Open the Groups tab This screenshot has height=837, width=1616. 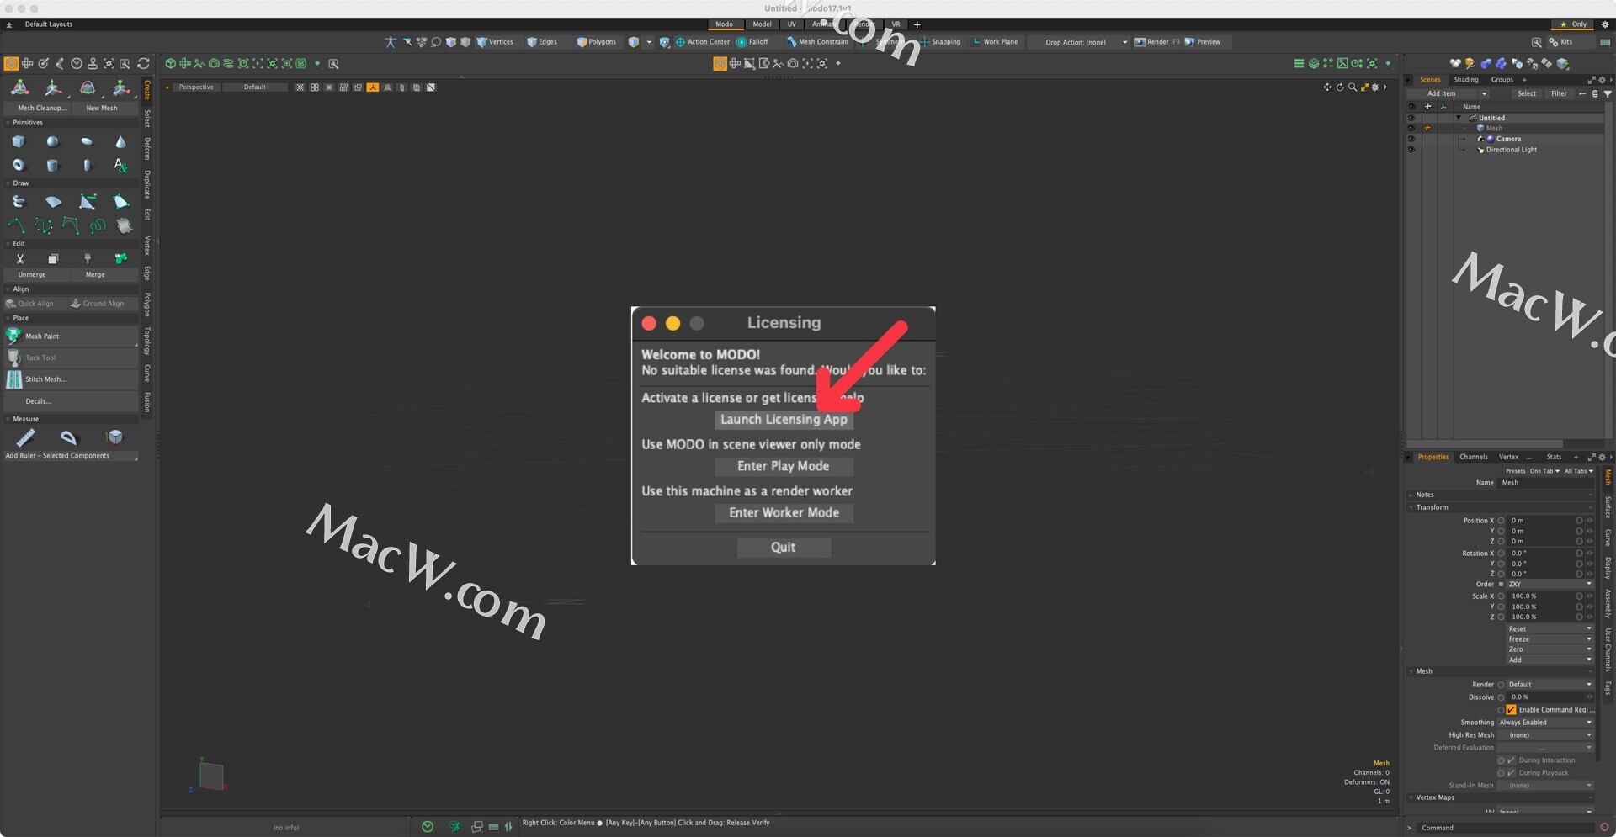tap(1502, 80)
